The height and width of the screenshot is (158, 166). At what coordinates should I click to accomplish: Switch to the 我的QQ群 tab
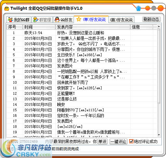[x=19, y=20]
